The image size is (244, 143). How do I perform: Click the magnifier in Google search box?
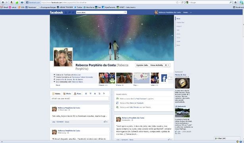click(x=231, y=2)
